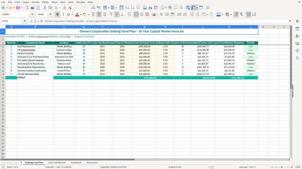Toggle Italic formatting
302x169 pixels.
click(x=63, y=15)
